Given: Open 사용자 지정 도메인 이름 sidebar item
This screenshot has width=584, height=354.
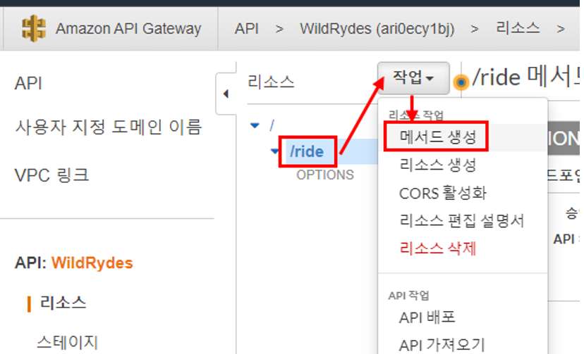Looking at the screenshot, I should pos(108,127).
